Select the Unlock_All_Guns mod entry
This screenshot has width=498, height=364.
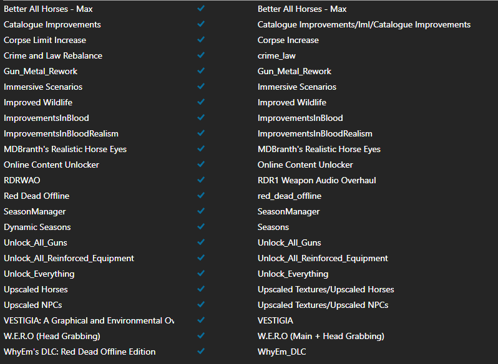(x=36, y=242)
